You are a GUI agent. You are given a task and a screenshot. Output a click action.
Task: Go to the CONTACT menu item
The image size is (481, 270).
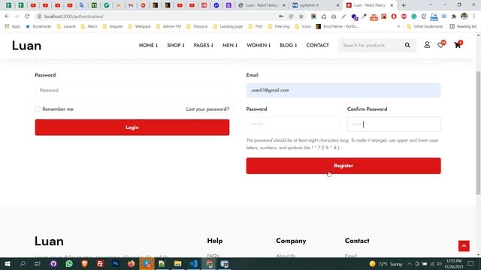pos(317,45)
